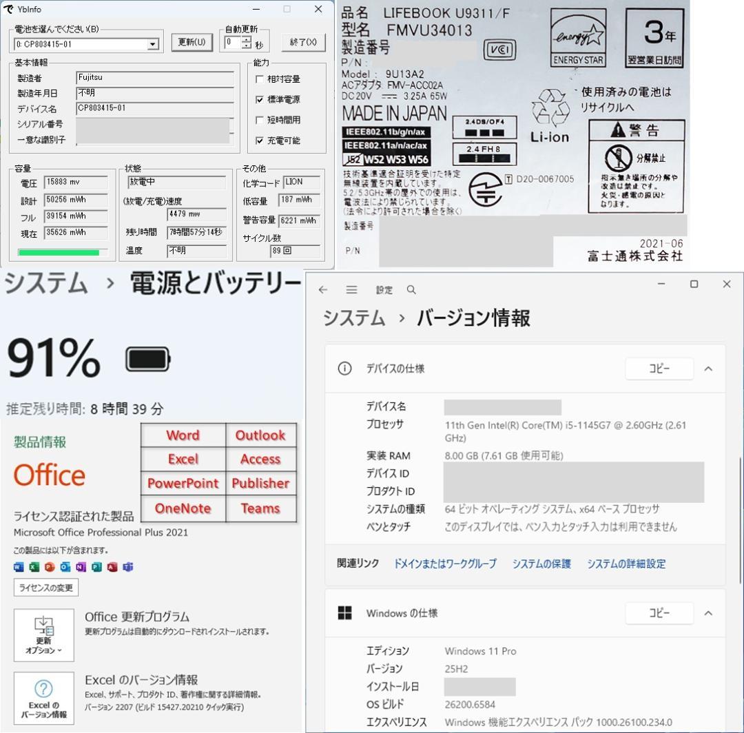Open システムの詳細設定 link
The width and height of the screenshot is (744, 733).
(626, 564)
